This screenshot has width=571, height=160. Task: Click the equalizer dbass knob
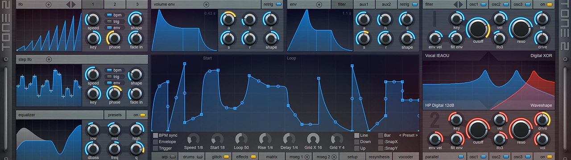click(93, 148)
